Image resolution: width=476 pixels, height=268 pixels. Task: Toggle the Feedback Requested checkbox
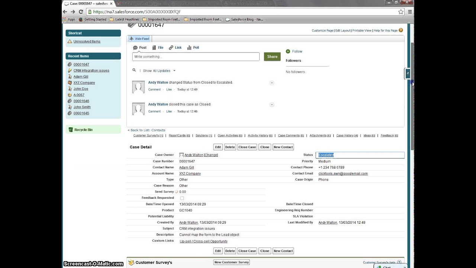[182, 198]
